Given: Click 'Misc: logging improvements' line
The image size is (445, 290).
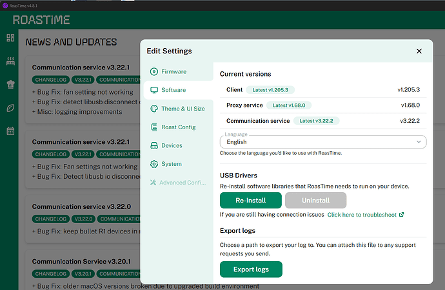Looking at the screenshot, I should pos(77,112).
